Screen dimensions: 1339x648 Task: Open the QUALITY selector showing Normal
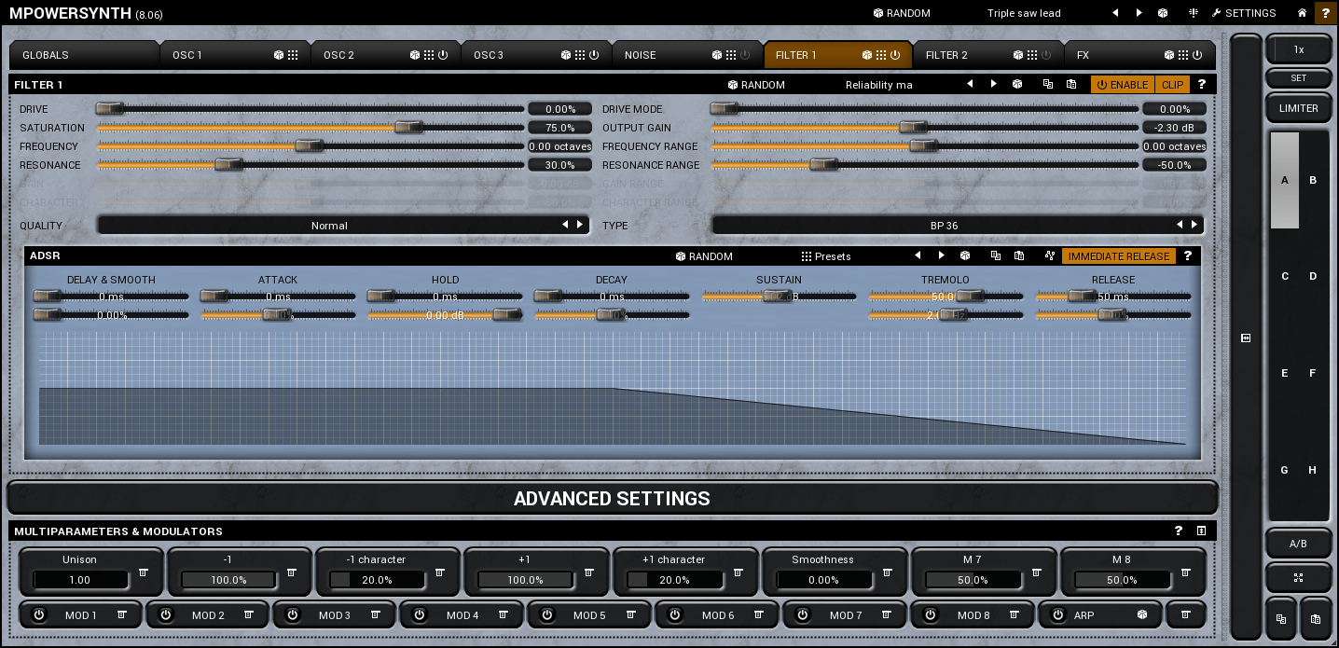point(329,226)
